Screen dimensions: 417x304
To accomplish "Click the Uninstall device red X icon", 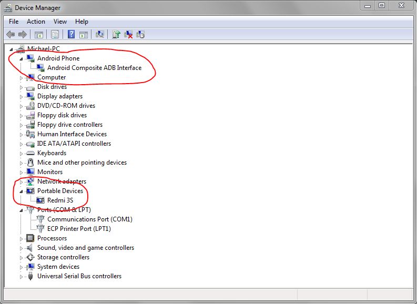I will 128,35.
